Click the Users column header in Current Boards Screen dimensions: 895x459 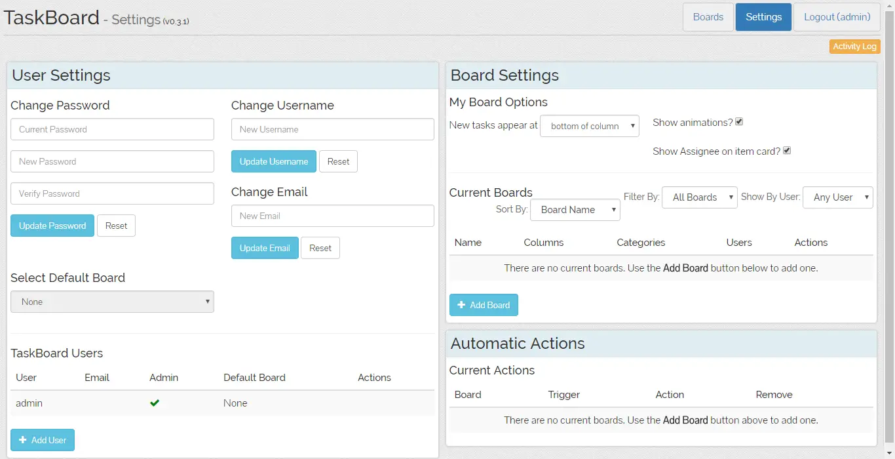tap(739, 243)
